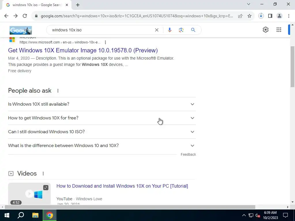Open tab search dropdown arrow
The image size is (295, 221).
click(249, 4)
